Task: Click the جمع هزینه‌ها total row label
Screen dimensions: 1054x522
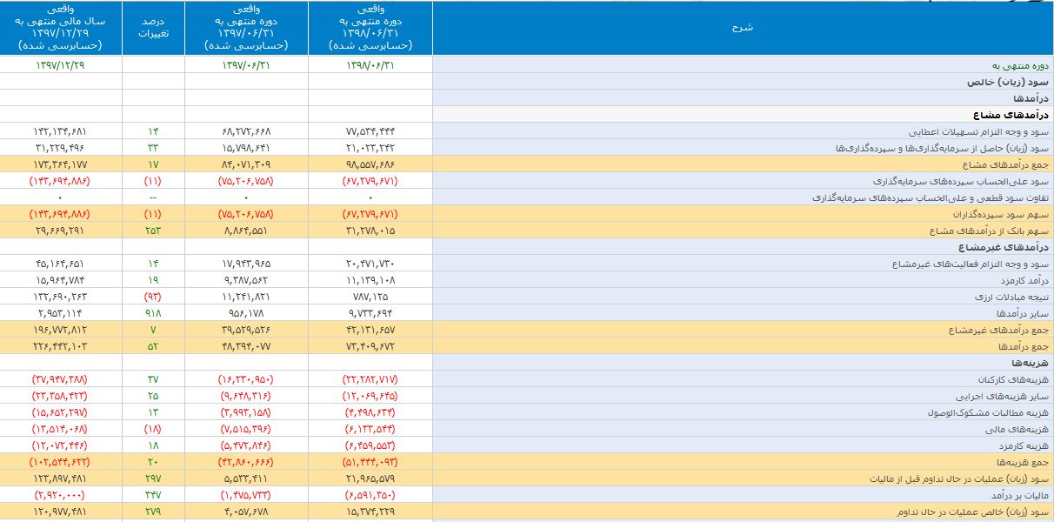Action: (1017, 462)
